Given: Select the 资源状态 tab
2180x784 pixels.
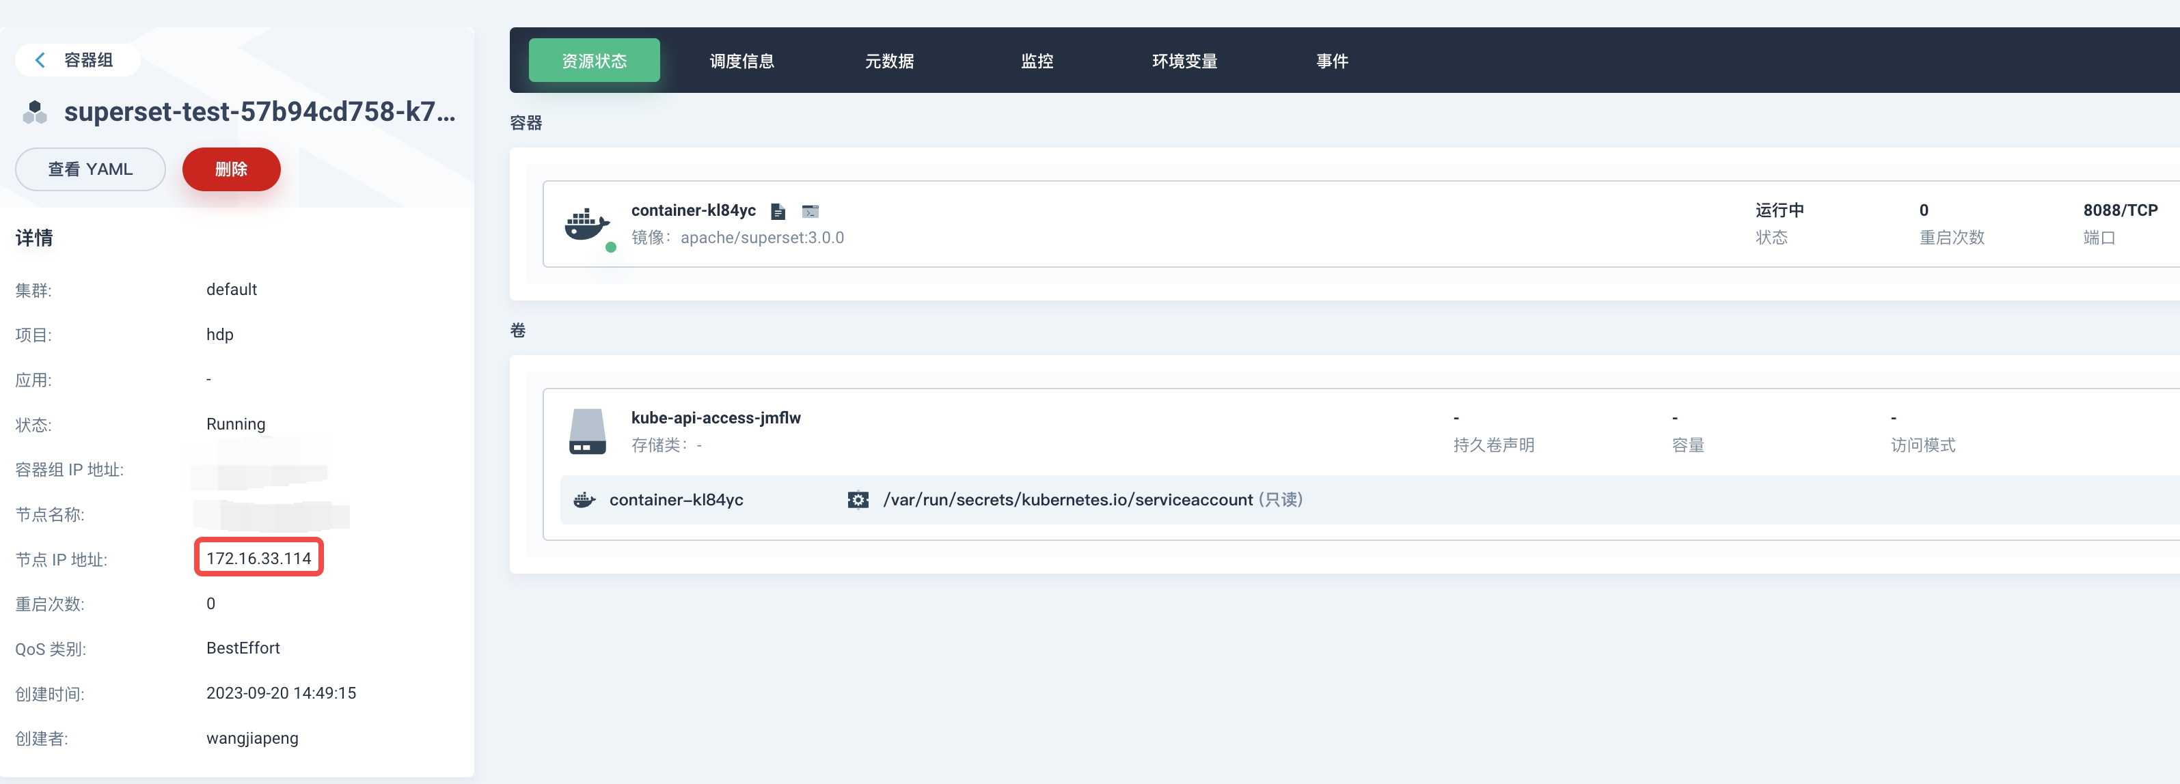Looking at the screenshot, I should click(x=594, y=61).
